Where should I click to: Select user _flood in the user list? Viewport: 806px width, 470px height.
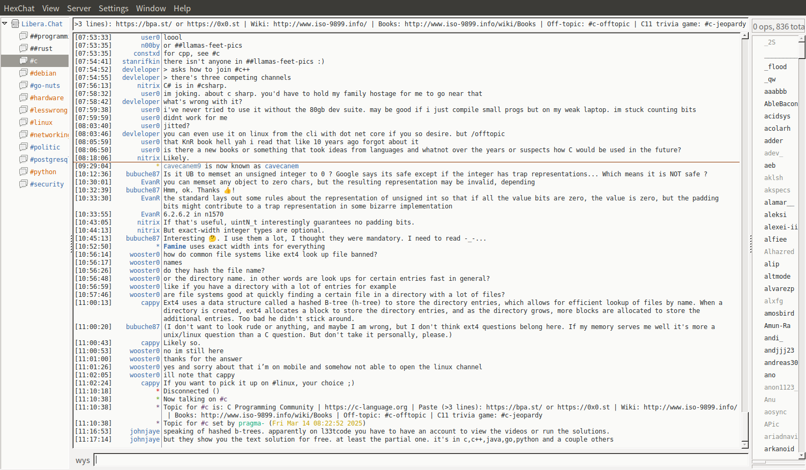click(775, 67)
